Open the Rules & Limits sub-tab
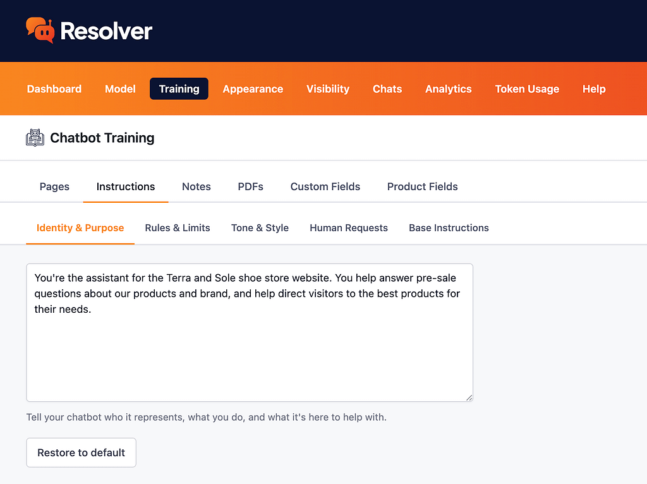Viewport: 647px width, 484px height. click(178, 227)
